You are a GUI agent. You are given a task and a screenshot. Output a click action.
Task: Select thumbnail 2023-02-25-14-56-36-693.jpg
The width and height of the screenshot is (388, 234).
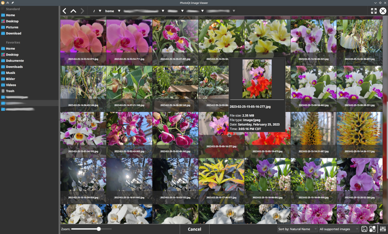pyautogui.click(x=360, y=42)
